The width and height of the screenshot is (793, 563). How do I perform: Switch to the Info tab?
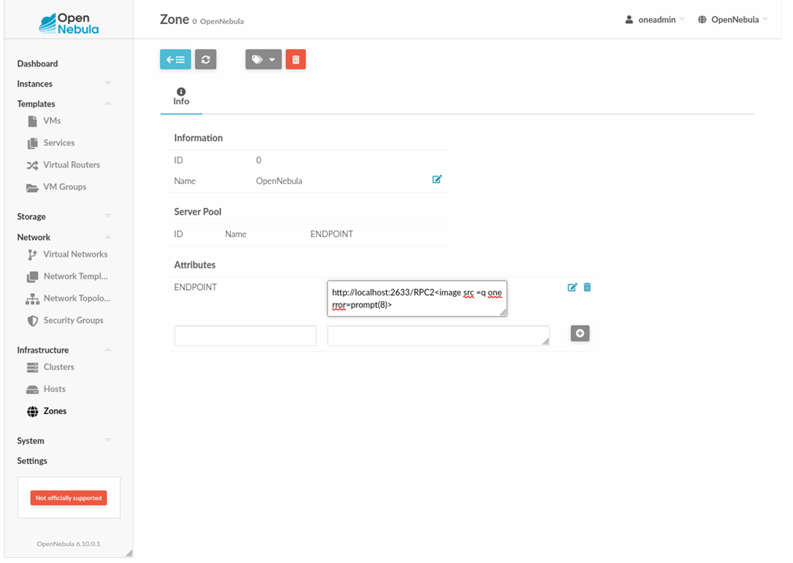pos(181,96)
